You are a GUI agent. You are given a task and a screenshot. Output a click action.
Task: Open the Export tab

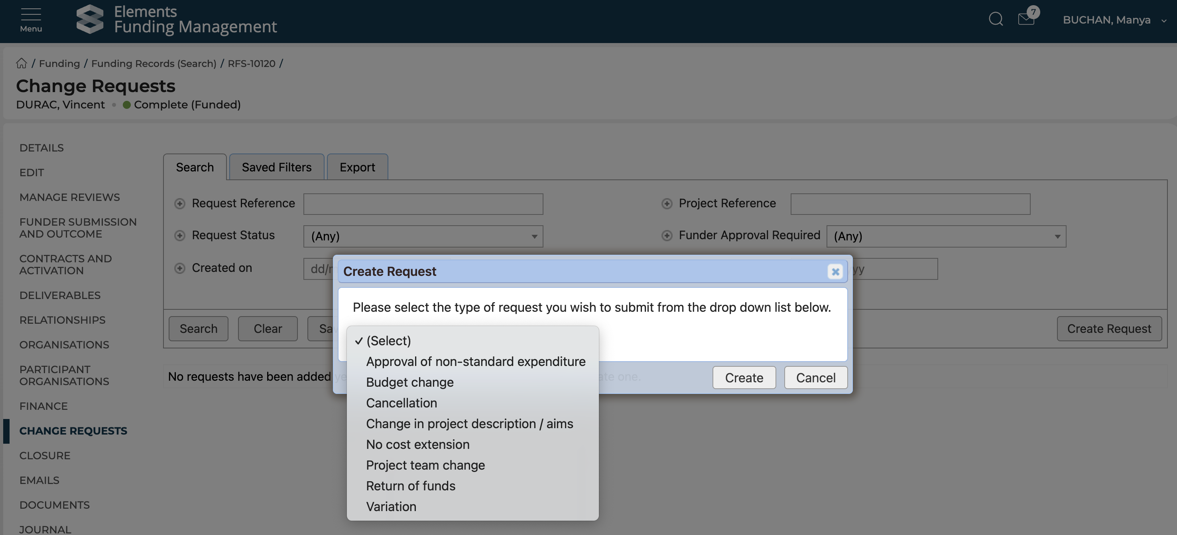(x=357, y=168)
